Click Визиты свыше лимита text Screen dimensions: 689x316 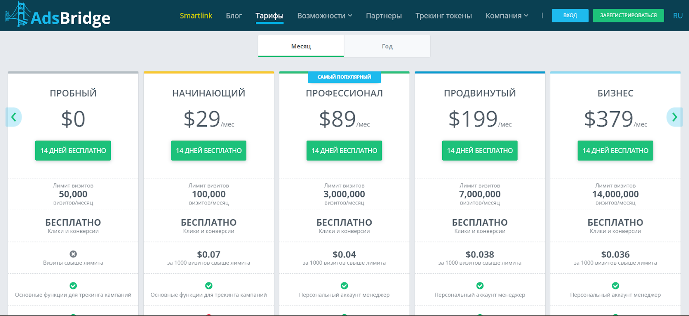coord(73,263)
